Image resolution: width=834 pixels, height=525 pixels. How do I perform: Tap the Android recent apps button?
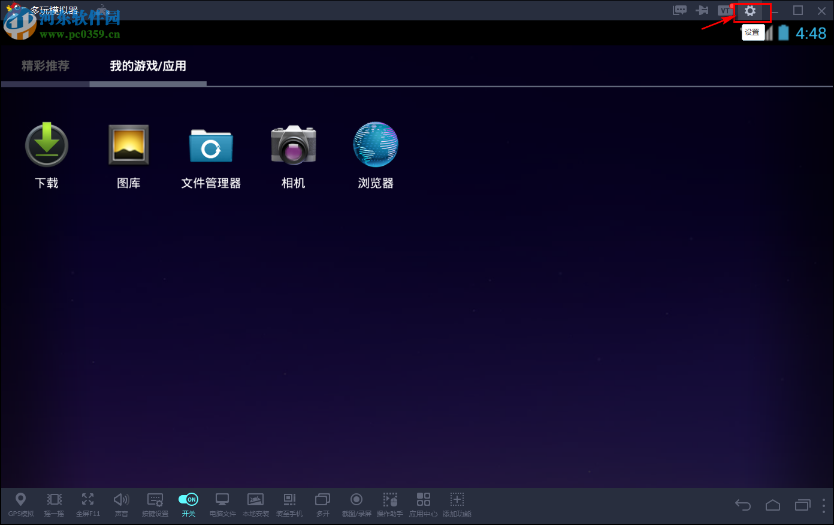pyautogui.click(x=803, y=505)
